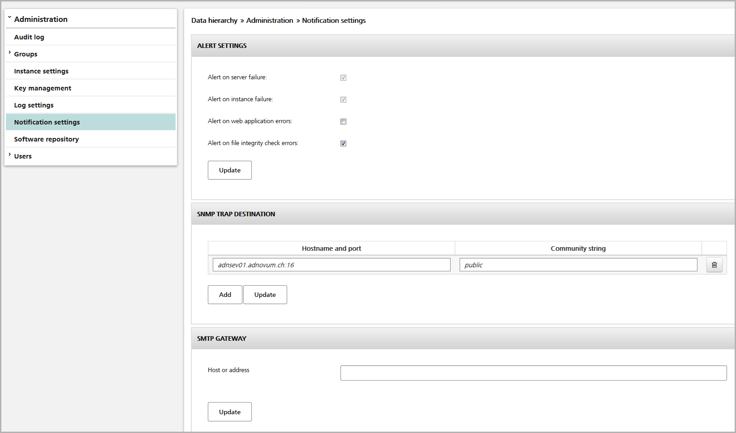This screenshot has width=736, height=433.
Task: Click 'Alert on web application errors:' label
Action: point(250,121)
